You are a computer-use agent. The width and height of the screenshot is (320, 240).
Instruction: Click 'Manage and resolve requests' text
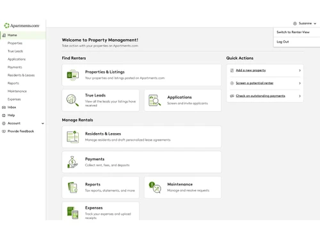click(x=188, y=191)
